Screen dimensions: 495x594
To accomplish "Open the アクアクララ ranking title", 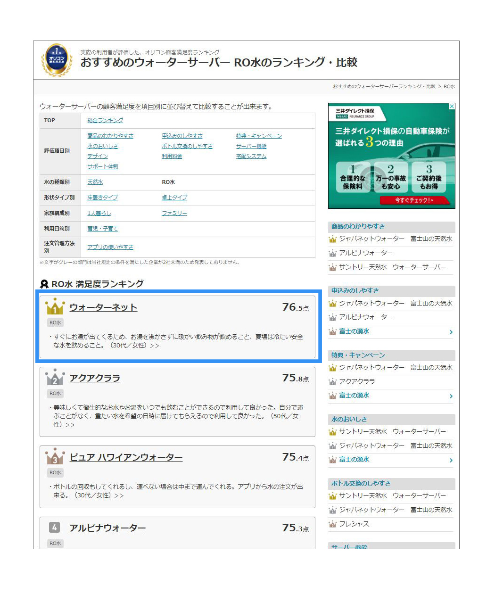I will pyautogui.click(x=95, y=378).
